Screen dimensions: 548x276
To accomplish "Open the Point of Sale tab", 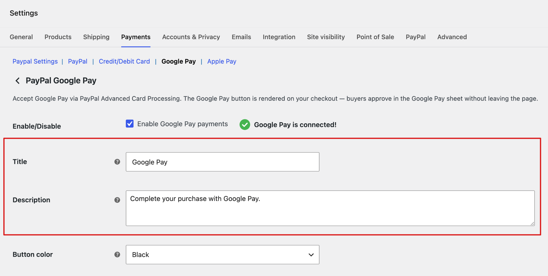I will [x=375, y=37].
